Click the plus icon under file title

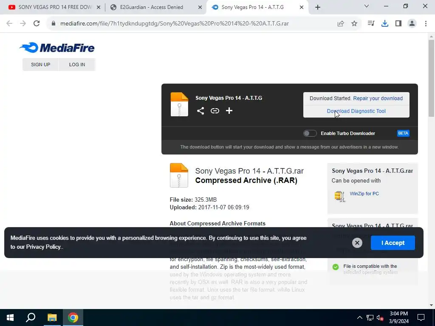coord(229,111)
